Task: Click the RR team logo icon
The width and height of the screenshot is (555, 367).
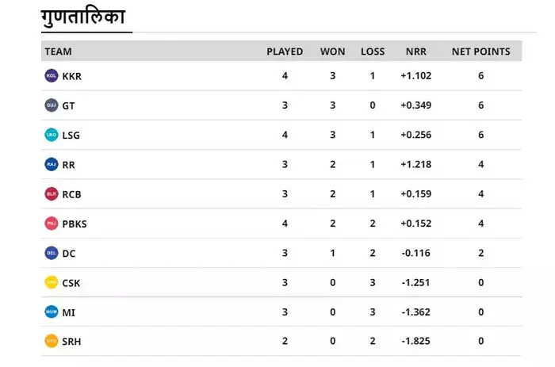Action: [x=52, y=165]
